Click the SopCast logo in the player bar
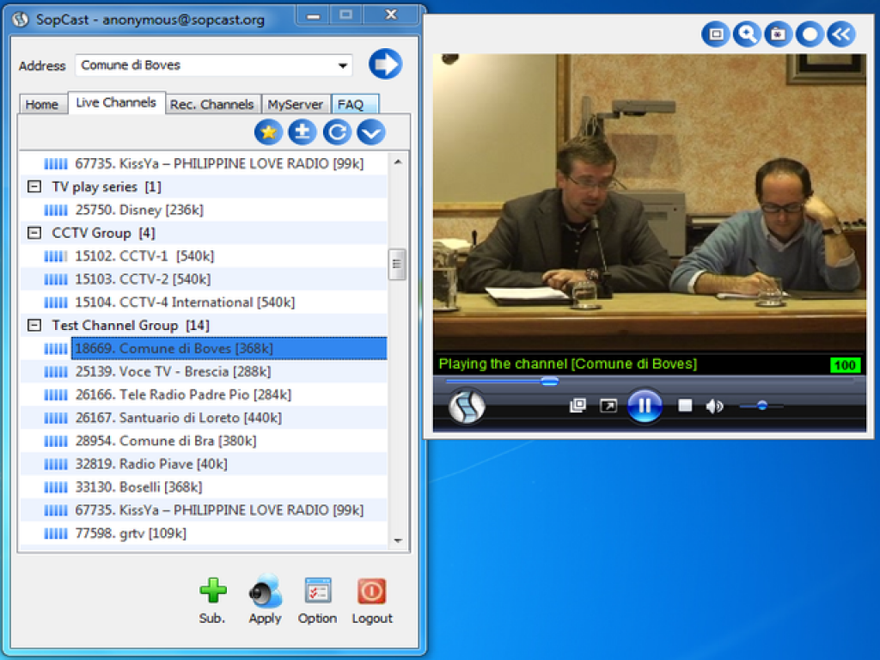880x660 pixels. click(467, 406)
